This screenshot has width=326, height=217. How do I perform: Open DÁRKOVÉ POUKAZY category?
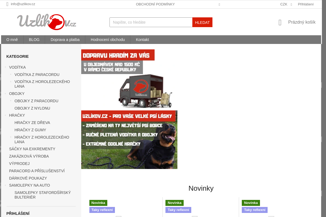coord(28,178)
